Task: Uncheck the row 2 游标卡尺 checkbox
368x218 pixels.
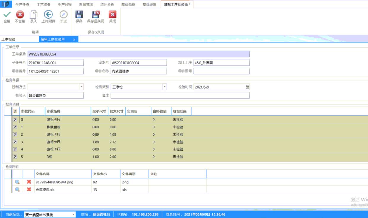Action: 15,134
